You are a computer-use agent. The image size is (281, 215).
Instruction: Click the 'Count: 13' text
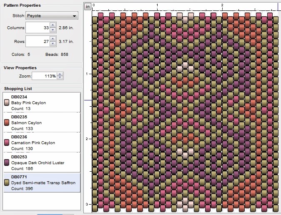pos(21,109)
